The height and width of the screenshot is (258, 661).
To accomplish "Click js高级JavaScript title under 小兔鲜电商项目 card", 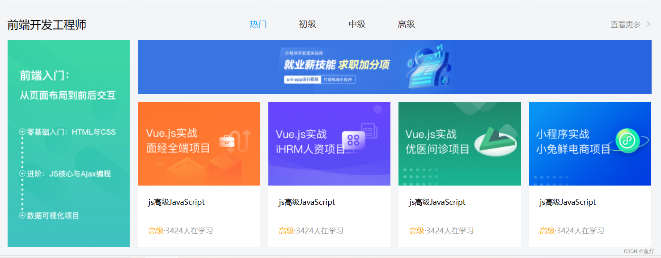I will pos(568,202).
